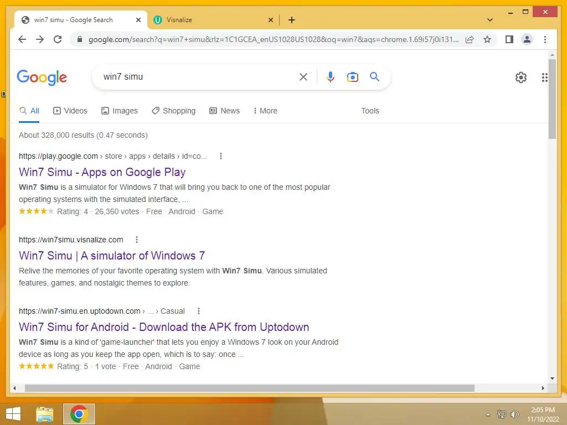
Task: Open the Windows Start button
Action: pos(13,414)
